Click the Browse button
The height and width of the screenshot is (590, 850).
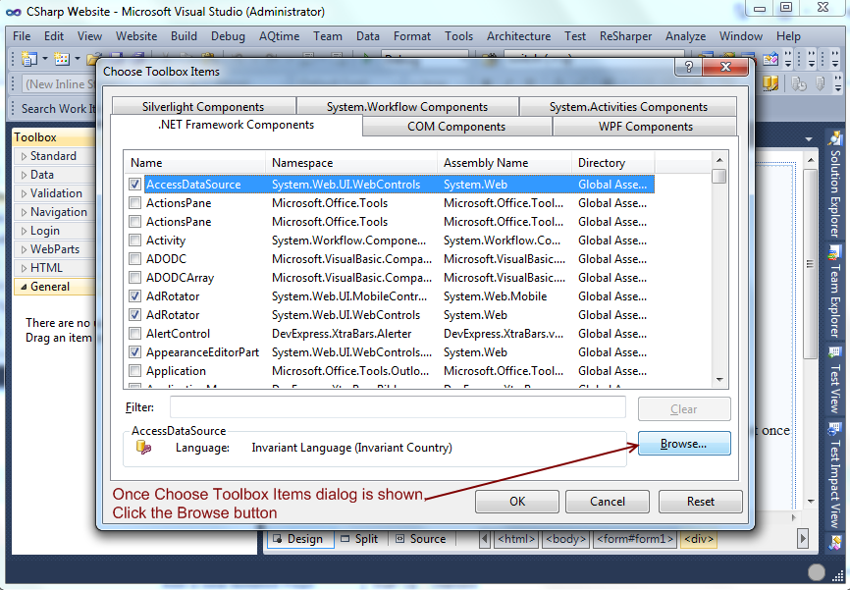pos(683,444)
